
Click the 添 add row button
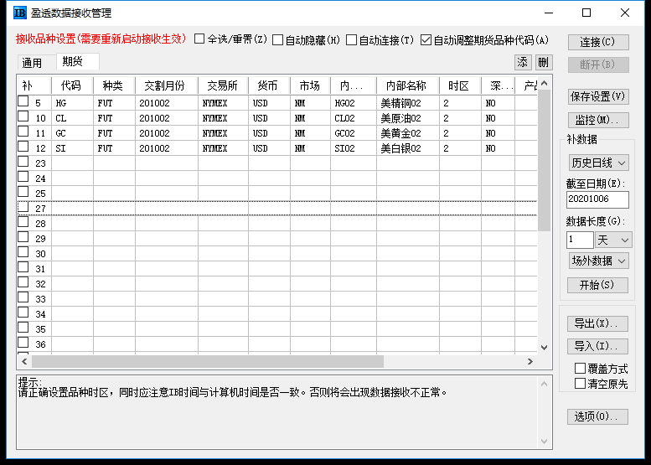[523, 62]
